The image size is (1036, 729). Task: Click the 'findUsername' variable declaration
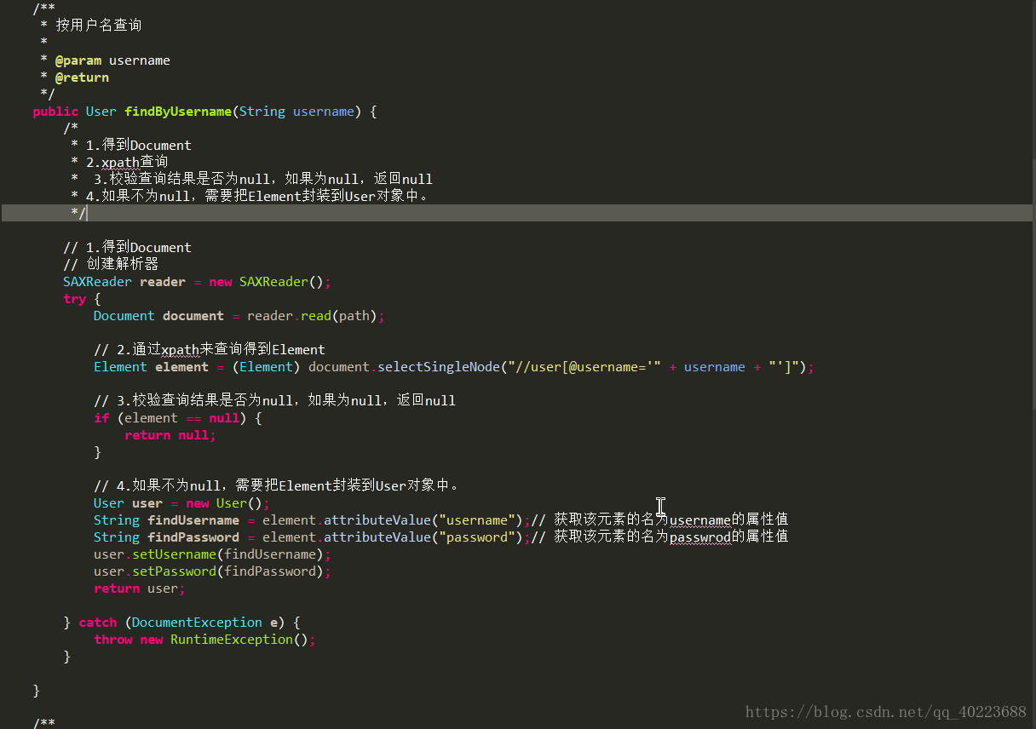point(193,520)
